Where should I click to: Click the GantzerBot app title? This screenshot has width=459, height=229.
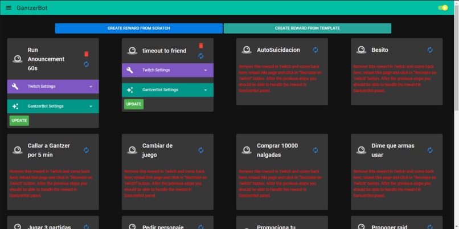32,8
